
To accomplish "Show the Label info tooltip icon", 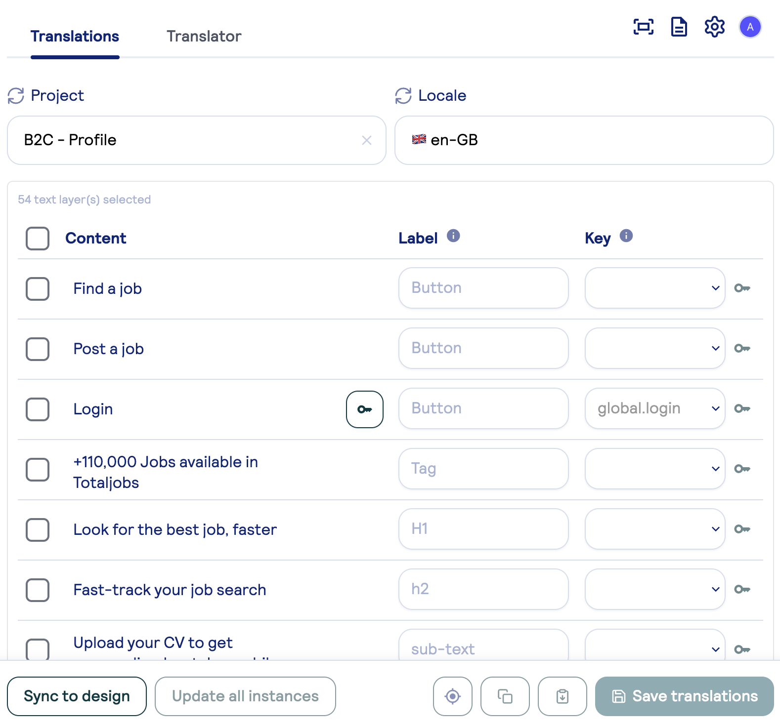I will [x=453, y=236].
